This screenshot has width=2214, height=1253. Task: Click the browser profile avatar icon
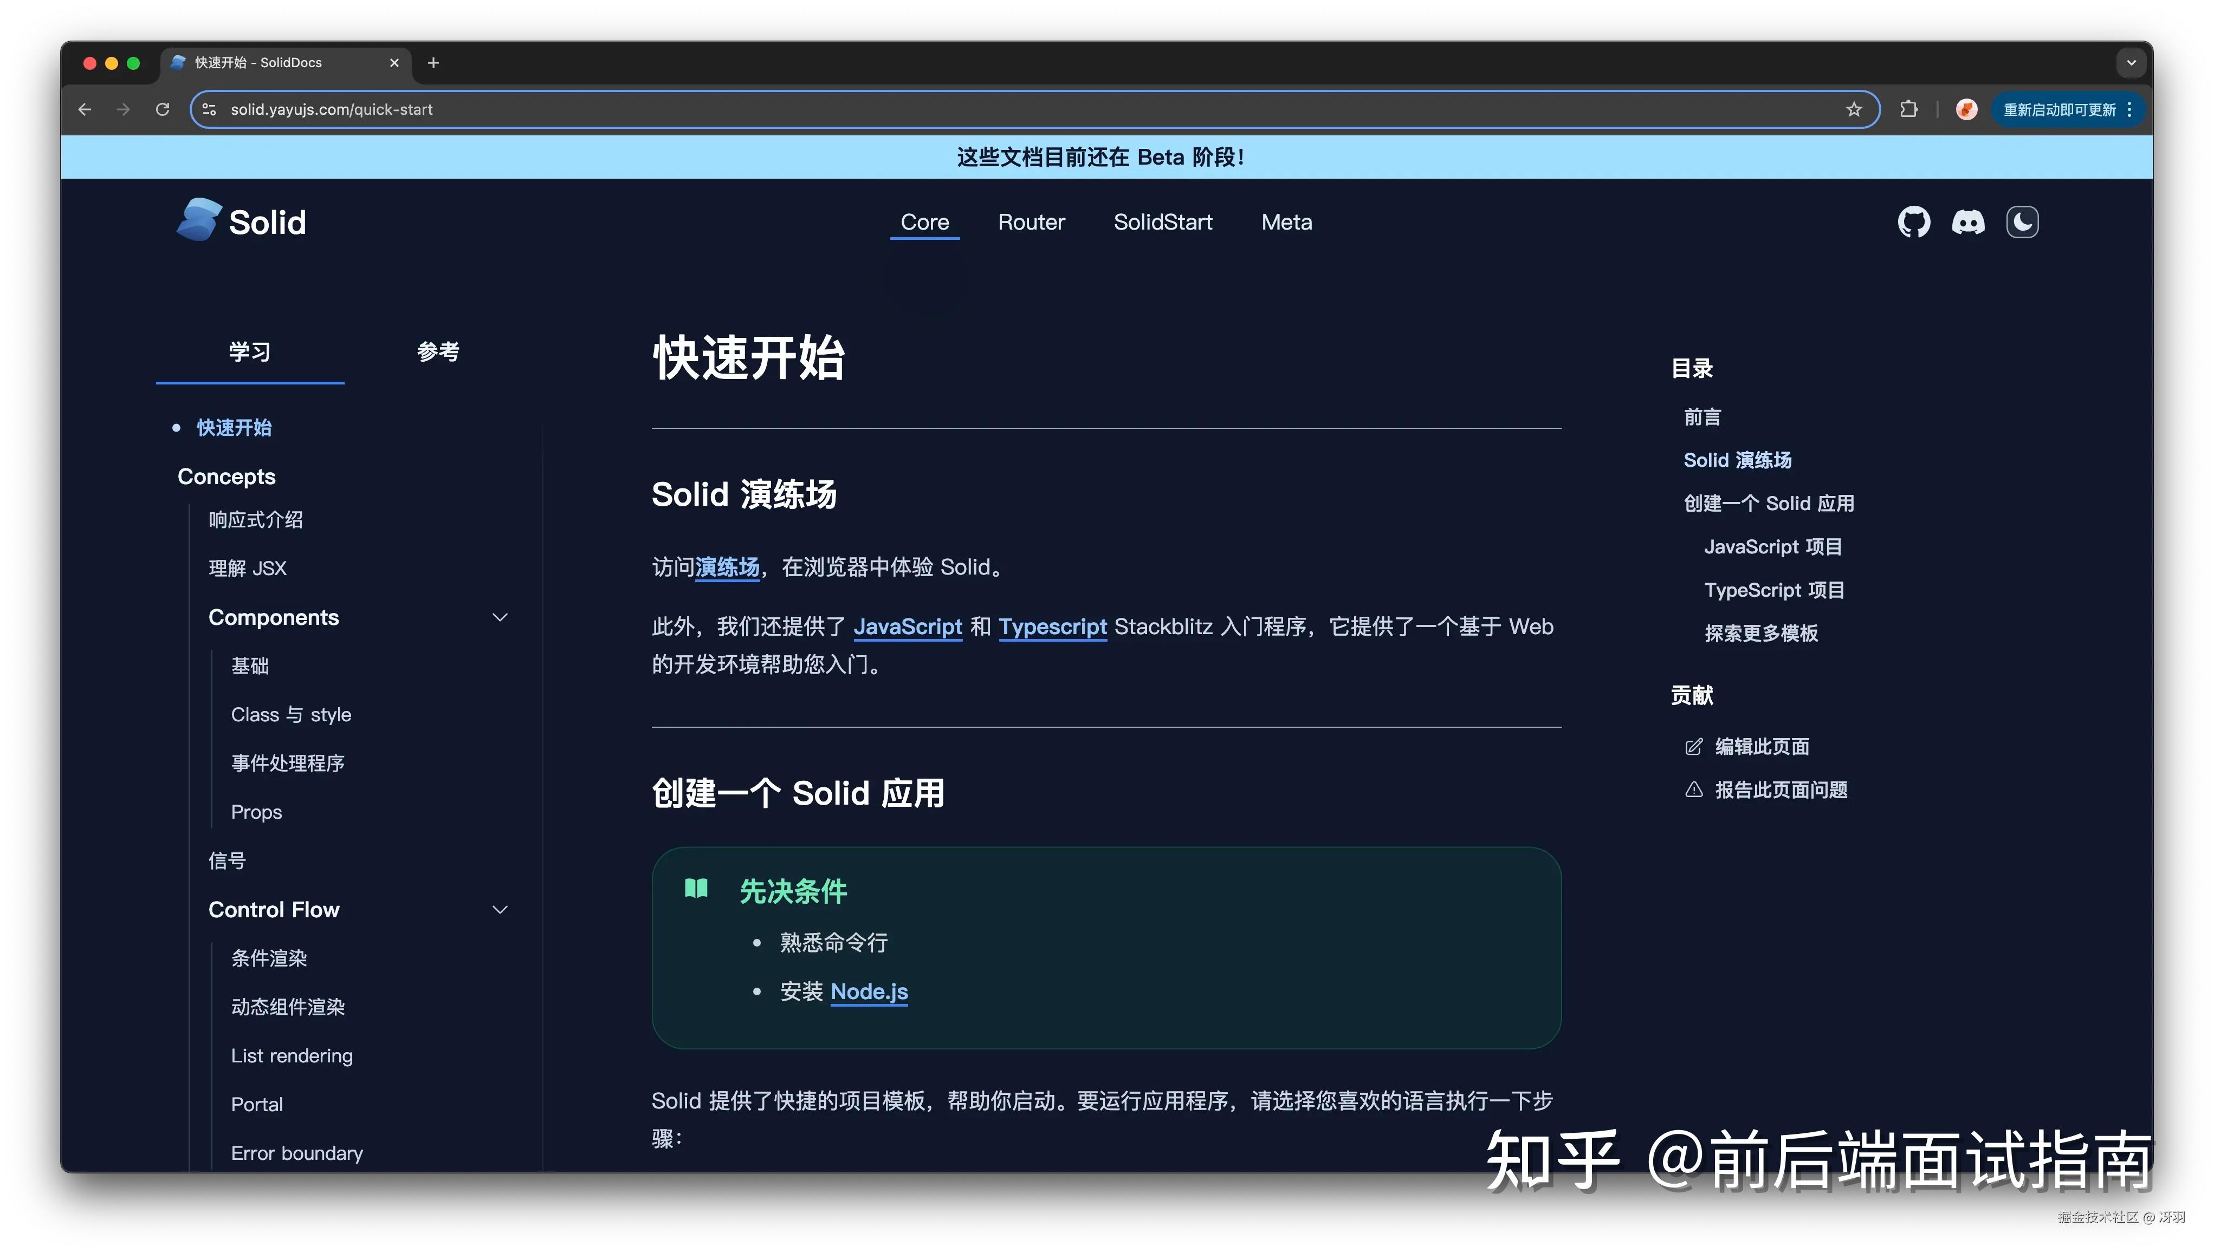click(x=1966, y=109)
